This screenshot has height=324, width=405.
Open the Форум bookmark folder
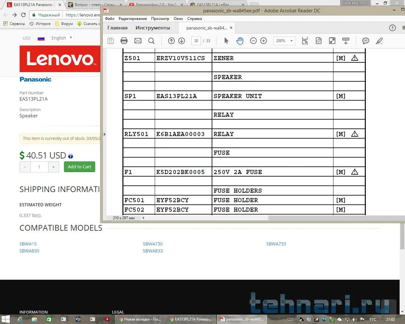[x=64, y=24]
